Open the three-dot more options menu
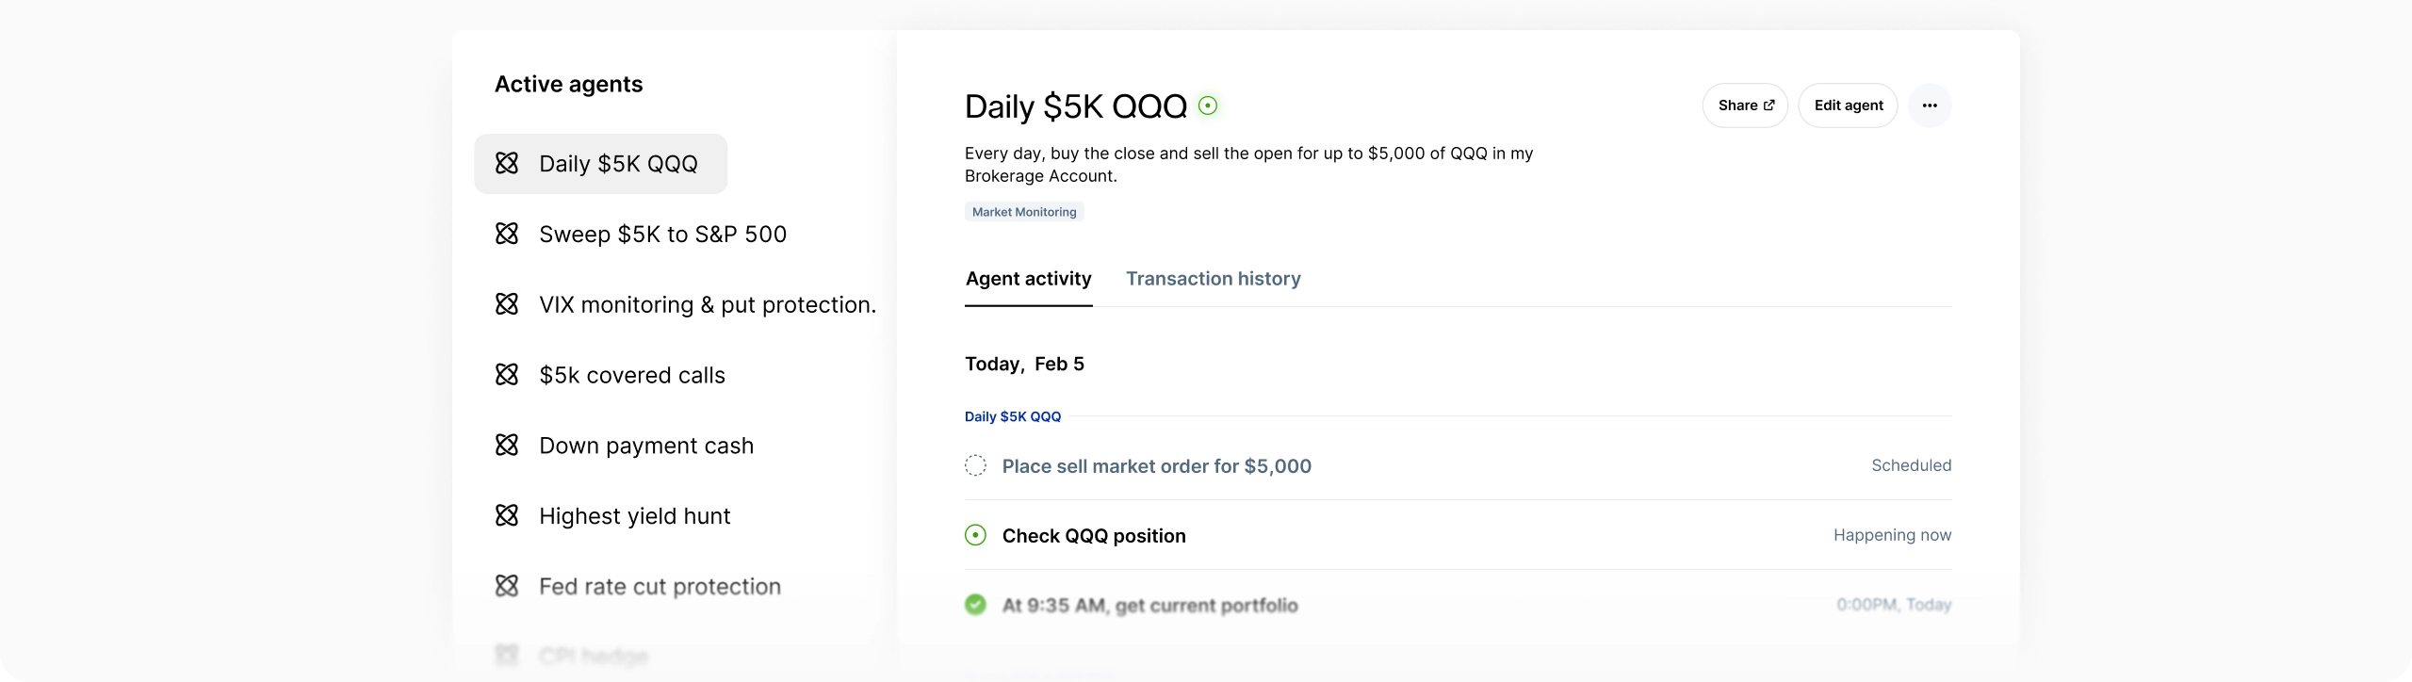Viewport: 2412px width, 682px height. 1930,106
